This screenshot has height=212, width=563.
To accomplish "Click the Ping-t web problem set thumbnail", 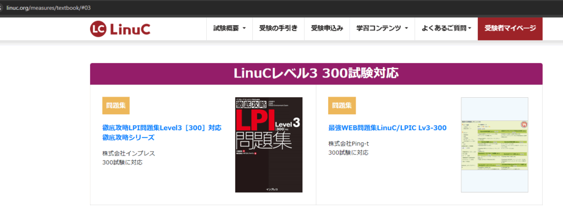I will click(x=494, y=144).
